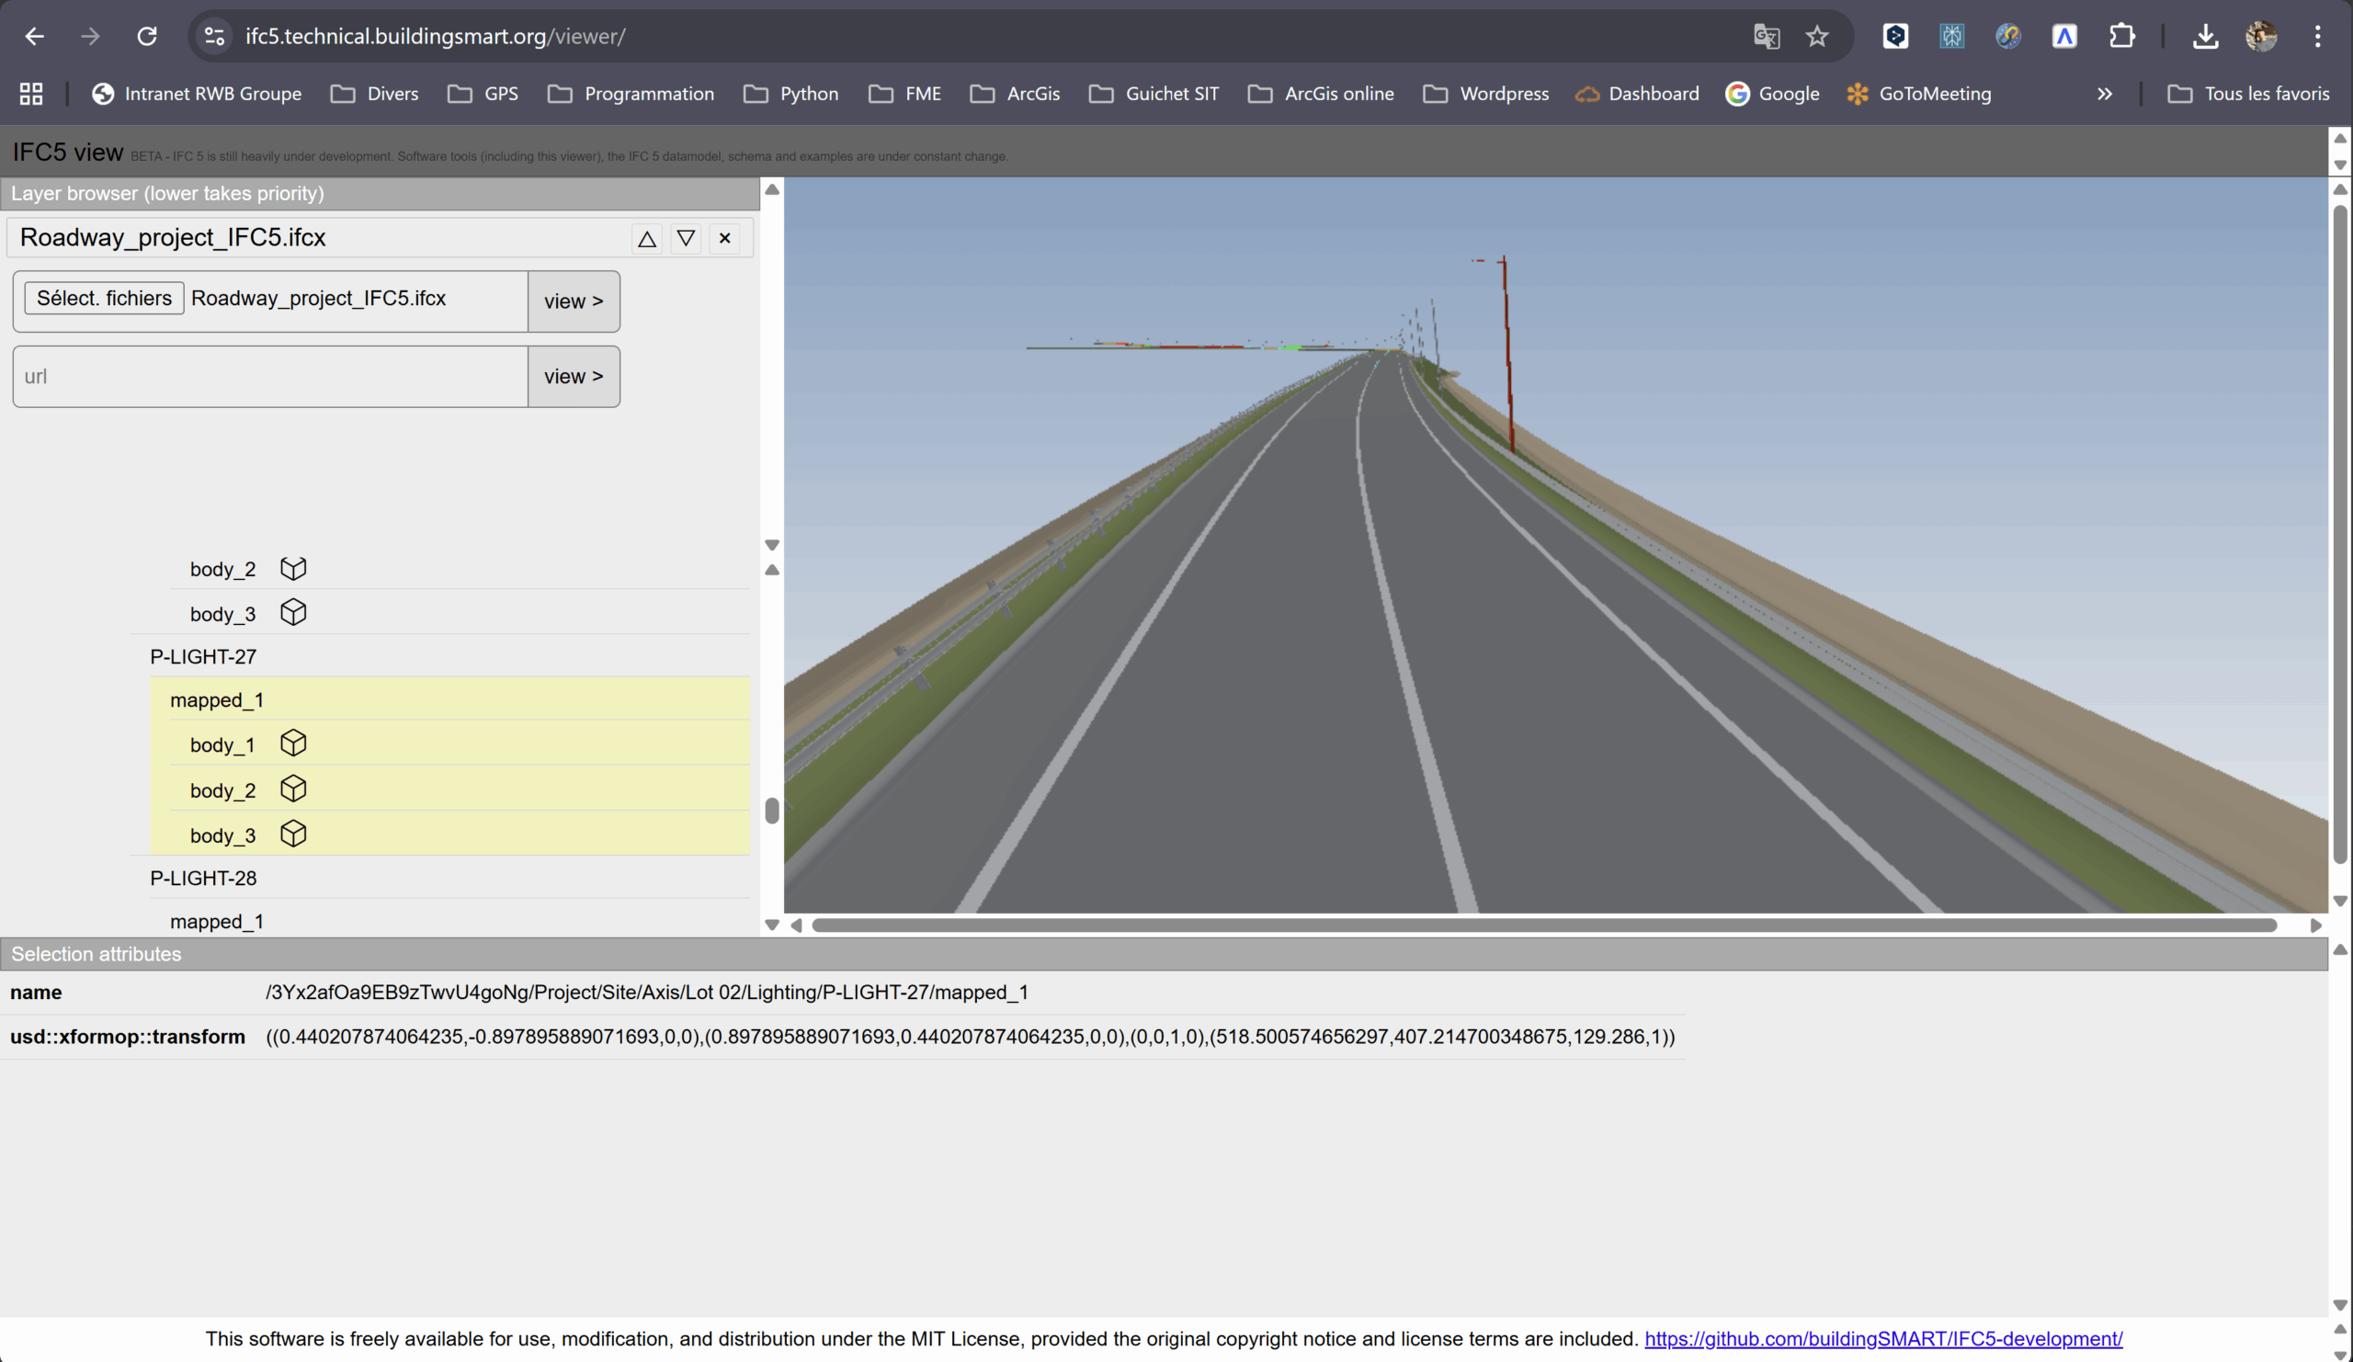
Task: Open the ArcGis online bookmarks folder
Action: (1320, 94)
